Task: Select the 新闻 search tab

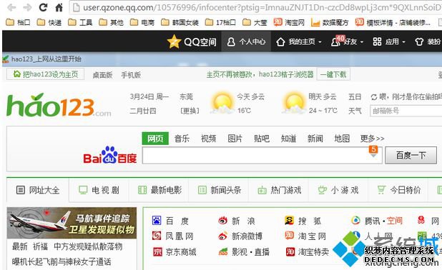Action: pyautogui.click(x=315, y=139)
